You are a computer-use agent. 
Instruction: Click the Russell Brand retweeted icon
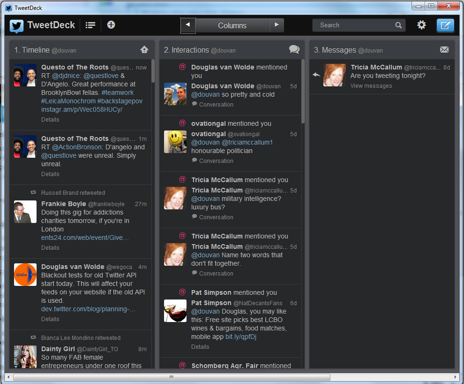[33, 192]
